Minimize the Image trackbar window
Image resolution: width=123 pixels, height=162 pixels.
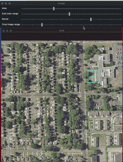point(6,3)
